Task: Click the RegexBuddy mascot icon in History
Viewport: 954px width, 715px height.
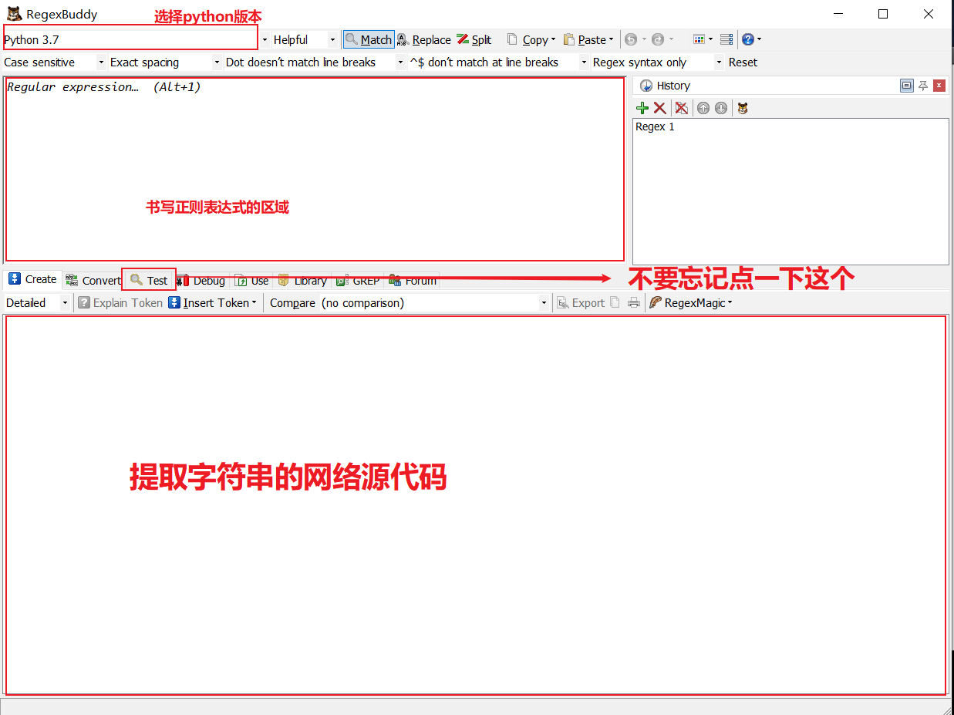Action: coord(743,108)
